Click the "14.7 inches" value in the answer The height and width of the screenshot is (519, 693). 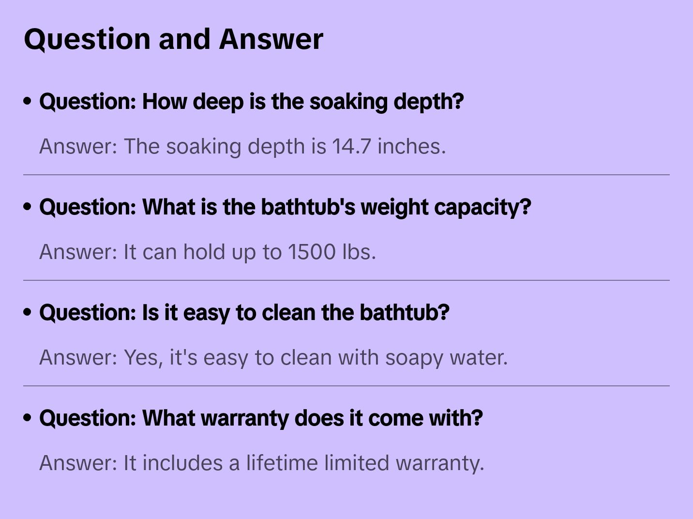387,146
